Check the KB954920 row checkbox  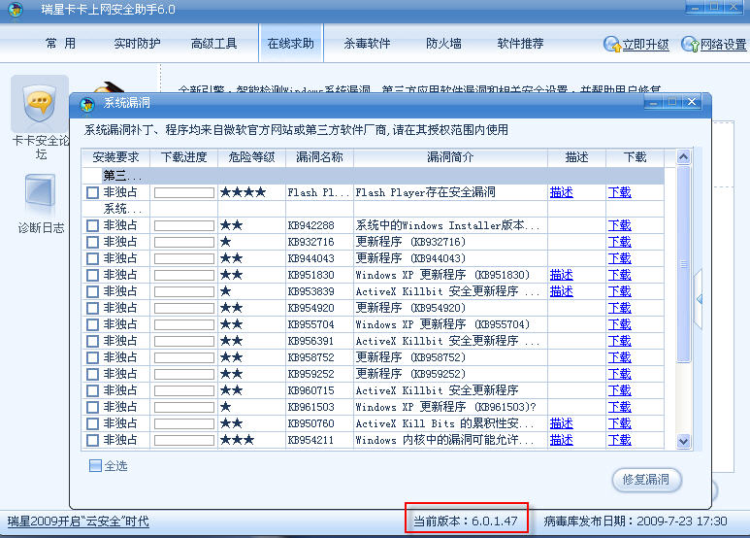pyautogui.click(x=92, y=308)
